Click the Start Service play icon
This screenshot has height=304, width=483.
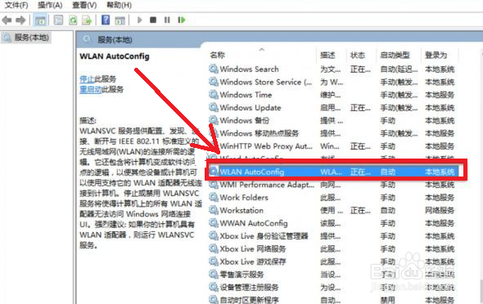click(x=139, y=20)
